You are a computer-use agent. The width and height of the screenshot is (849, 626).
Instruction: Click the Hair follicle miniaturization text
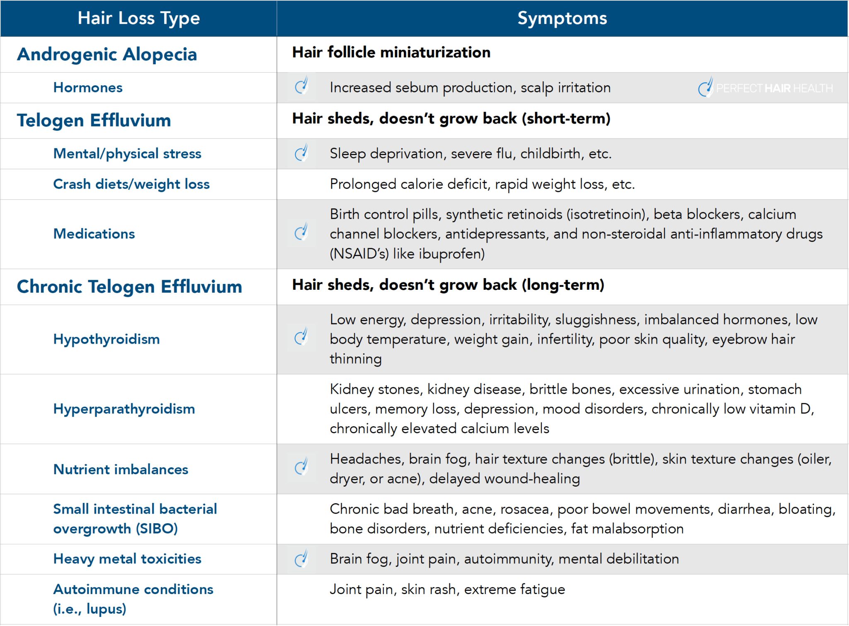(x=391, y=53)
